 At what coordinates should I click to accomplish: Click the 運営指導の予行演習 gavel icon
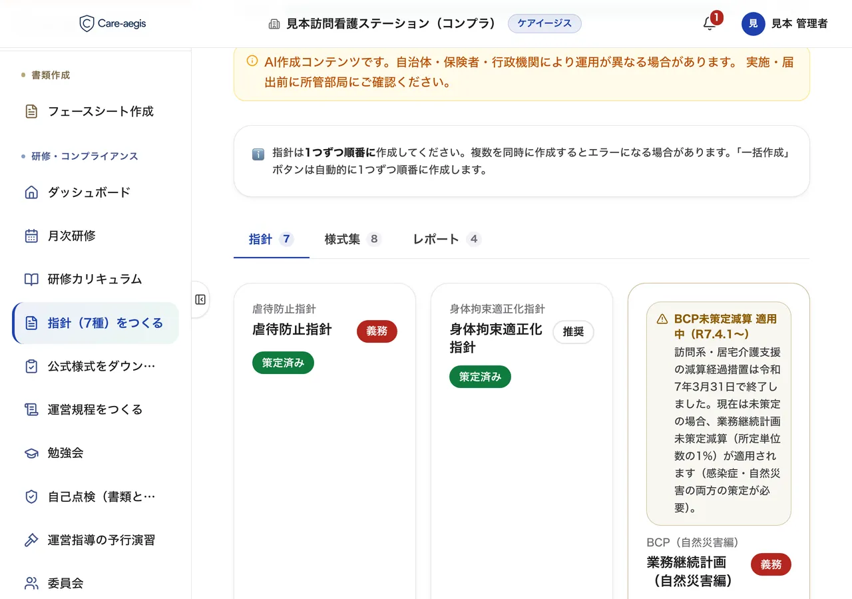coord(31,540)
